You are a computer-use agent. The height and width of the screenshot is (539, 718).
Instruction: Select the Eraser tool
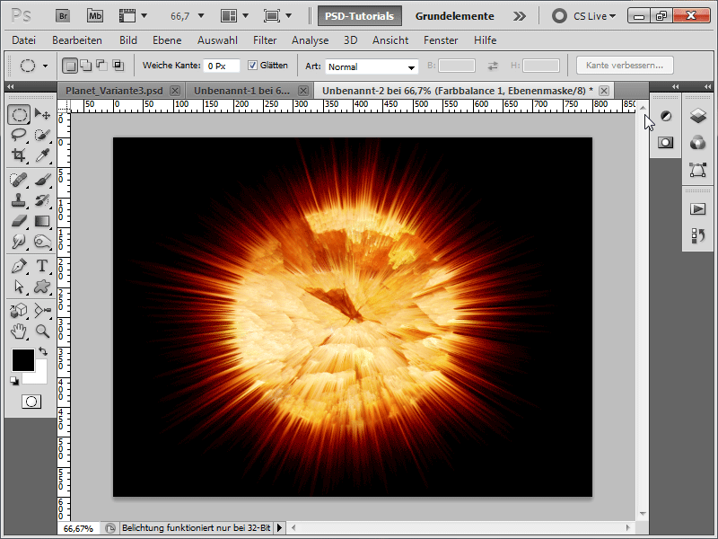pos(19,221)
